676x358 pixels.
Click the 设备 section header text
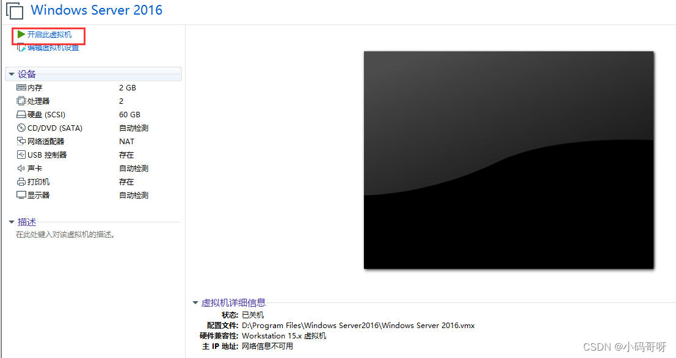(27, 74)
